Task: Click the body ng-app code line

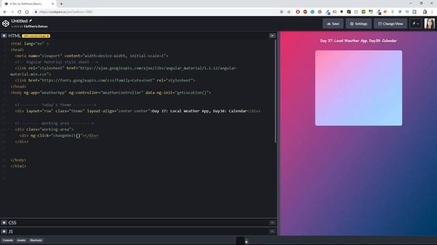Action: pos(111,93)
